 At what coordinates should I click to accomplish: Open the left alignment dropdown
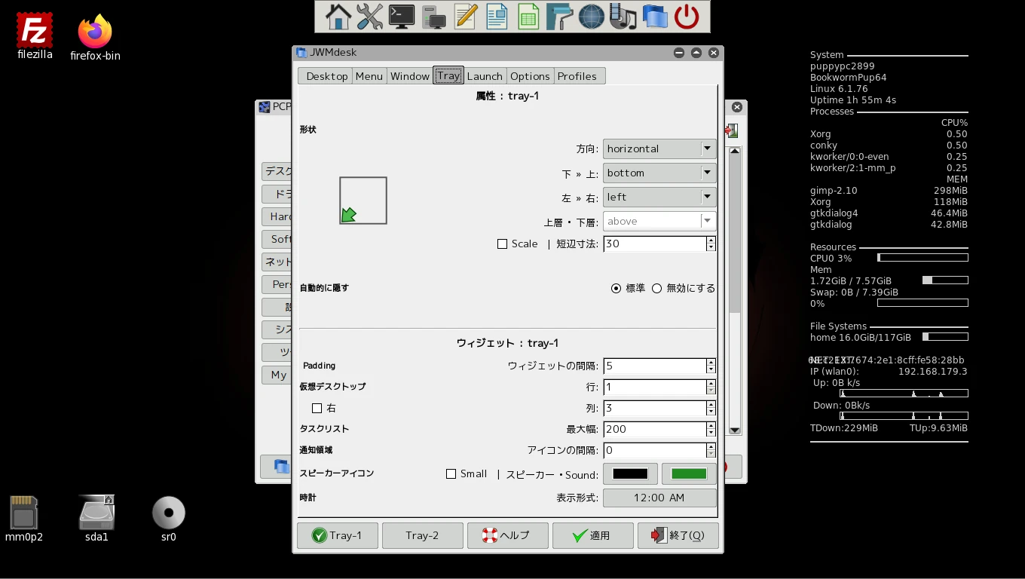click(659, 198)
